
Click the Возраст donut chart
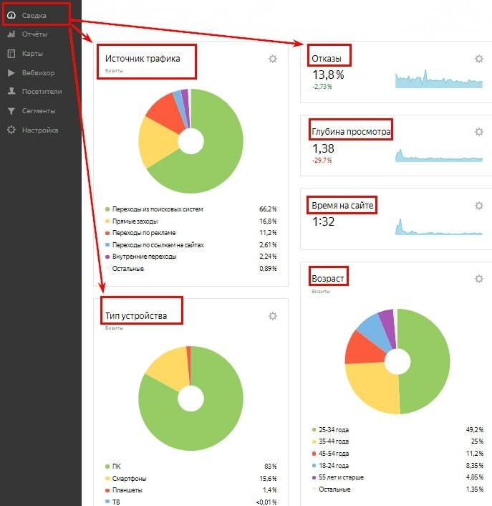[x=397, y=361]
